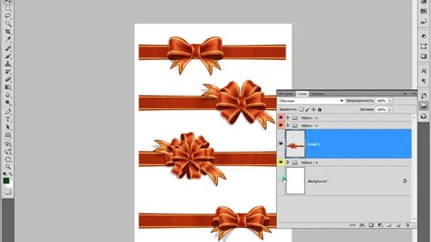The width and height of the screenshot is (431, 242).
Task: Select the Path Selection tool
Action: tap(8, 127)
